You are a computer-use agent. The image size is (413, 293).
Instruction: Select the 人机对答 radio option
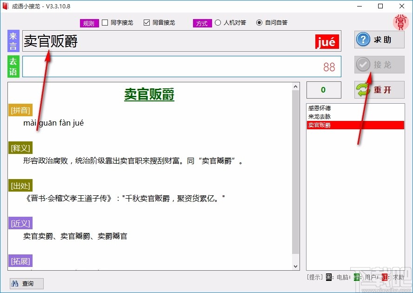coord(217,22)
